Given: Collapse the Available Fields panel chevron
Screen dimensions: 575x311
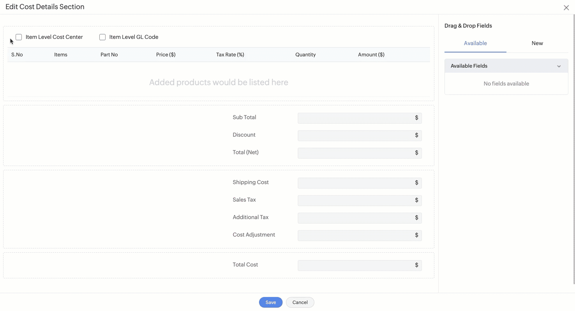Looking at the screenshot, I should pyautogui.click(x=559, y=66).
